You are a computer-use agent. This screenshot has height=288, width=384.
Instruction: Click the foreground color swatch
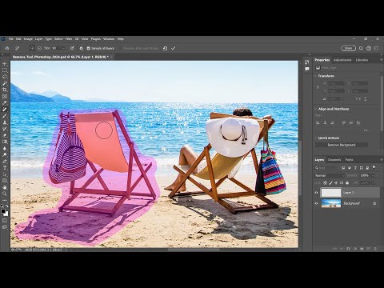click(3, 211)
